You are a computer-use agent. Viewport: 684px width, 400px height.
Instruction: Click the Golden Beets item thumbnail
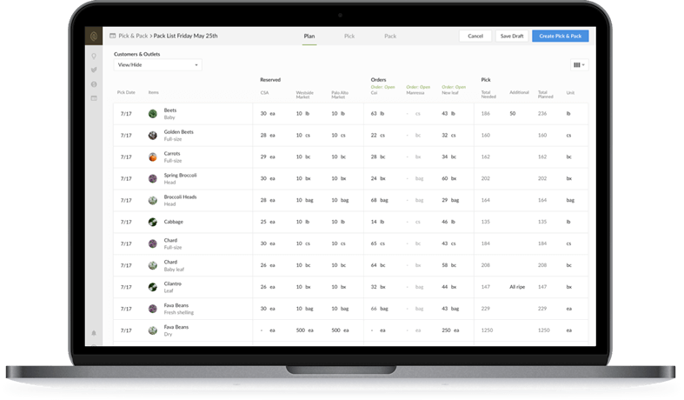pos(153,136)
